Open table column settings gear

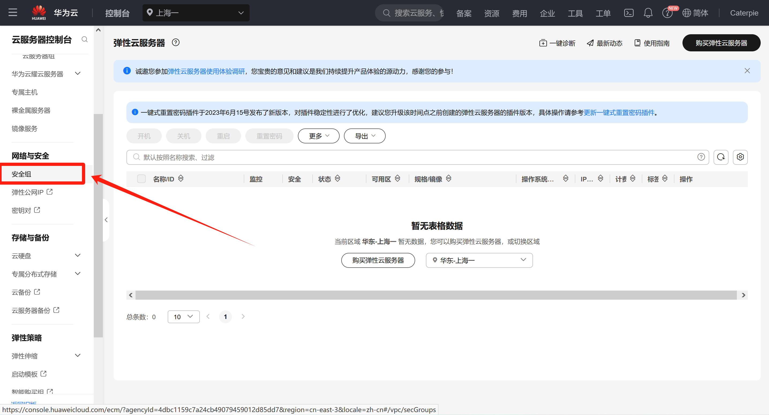pos(740,157)
